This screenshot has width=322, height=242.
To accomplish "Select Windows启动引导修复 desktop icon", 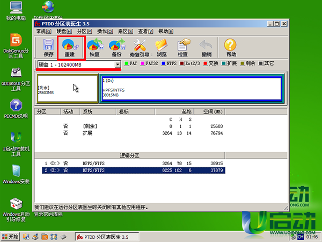I will 16,210.
